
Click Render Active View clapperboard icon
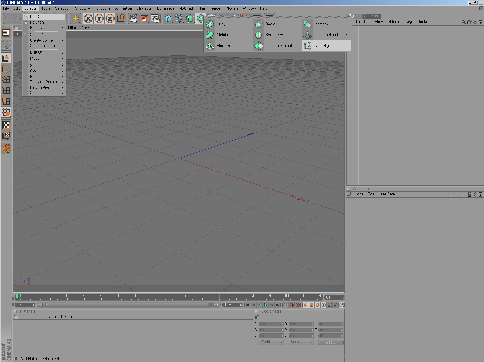point(134,19)
